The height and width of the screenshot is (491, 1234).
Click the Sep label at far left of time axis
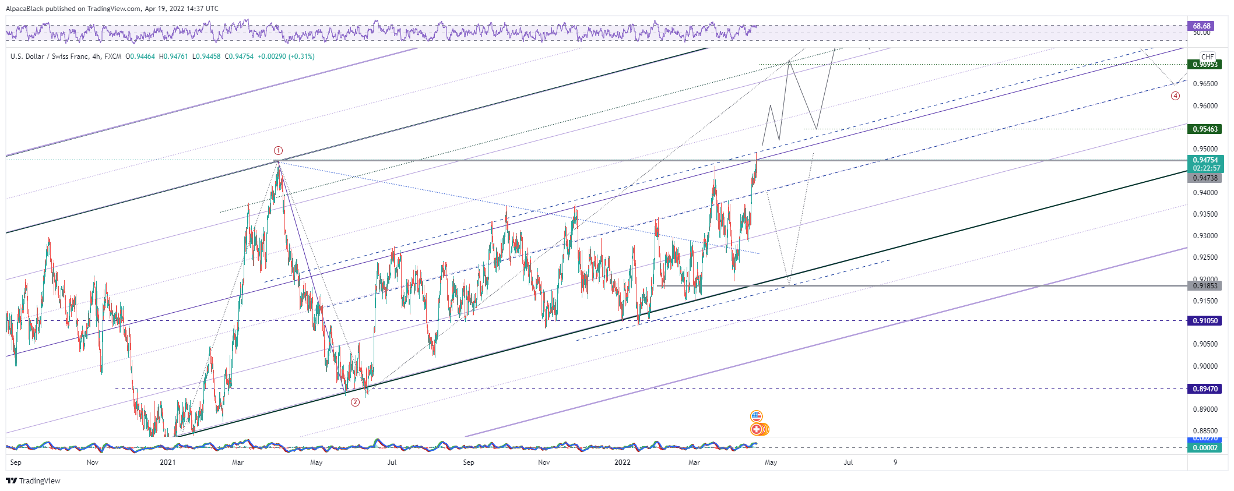tap(16, 462)
